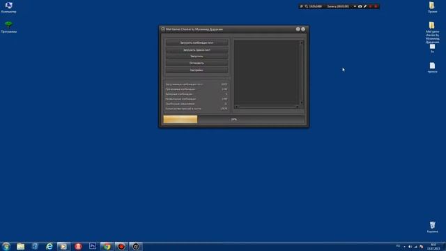Click the log box horizontal scrollbar left arrow
The width and height of the screenshot is (446, 251).
point(236,107)
